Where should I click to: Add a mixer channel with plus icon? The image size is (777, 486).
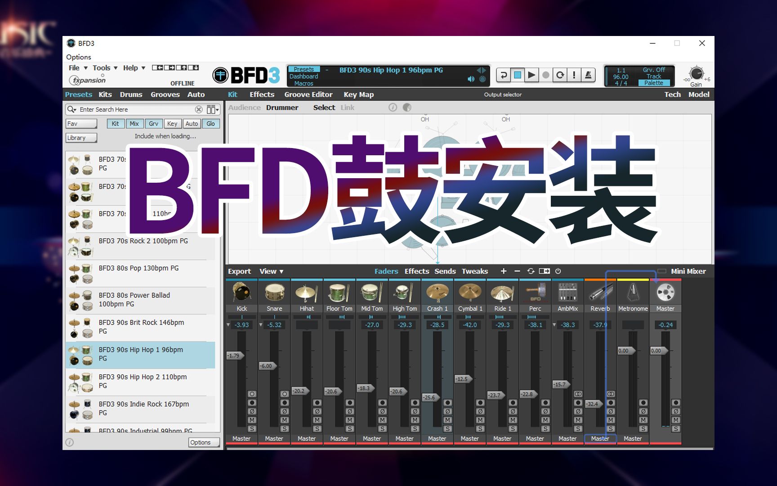[504, 271]
